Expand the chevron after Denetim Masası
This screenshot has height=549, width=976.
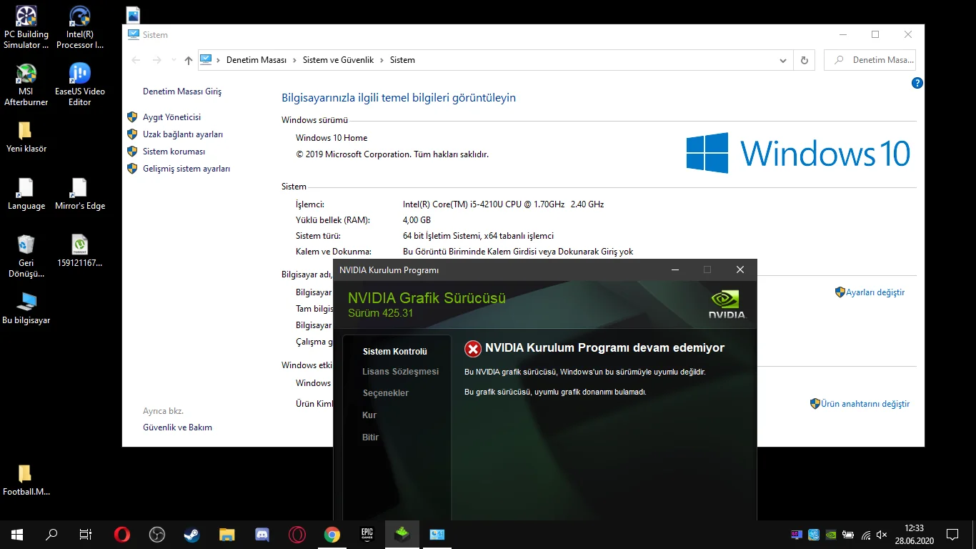click(x=294, y=60)
